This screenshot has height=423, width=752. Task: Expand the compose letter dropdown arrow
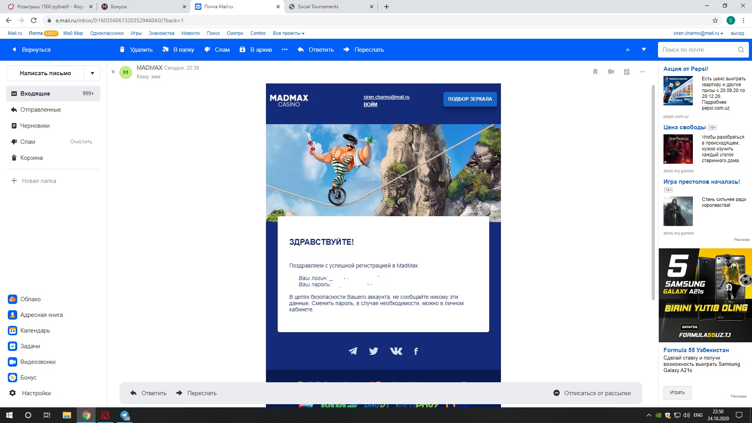(x=92, y=73)
